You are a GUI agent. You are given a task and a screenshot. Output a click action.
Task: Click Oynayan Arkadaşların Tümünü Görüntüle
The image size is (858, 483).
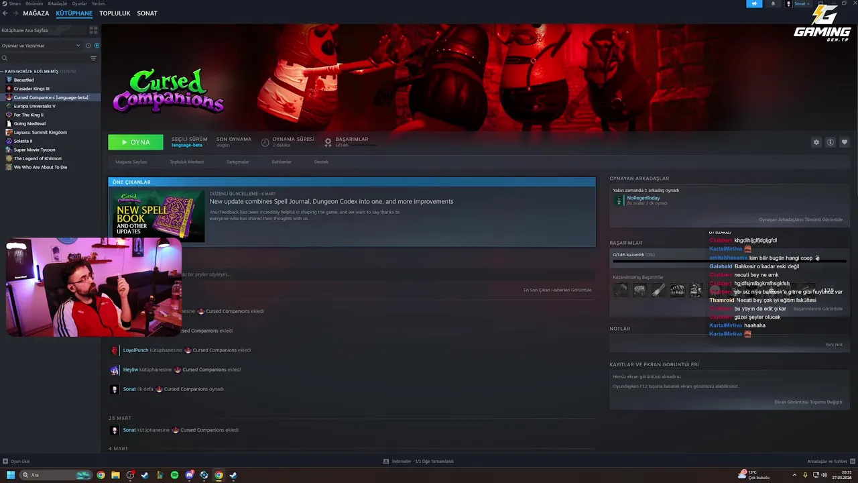[800, 219]
